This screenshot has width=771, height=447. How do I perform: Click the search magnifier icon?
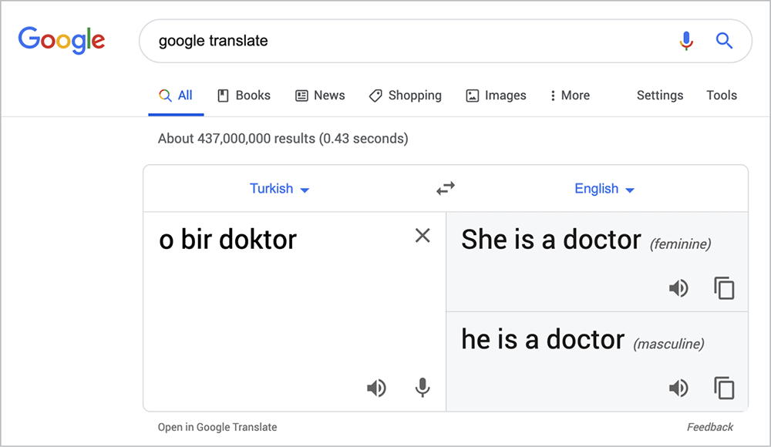coord(723,41)
